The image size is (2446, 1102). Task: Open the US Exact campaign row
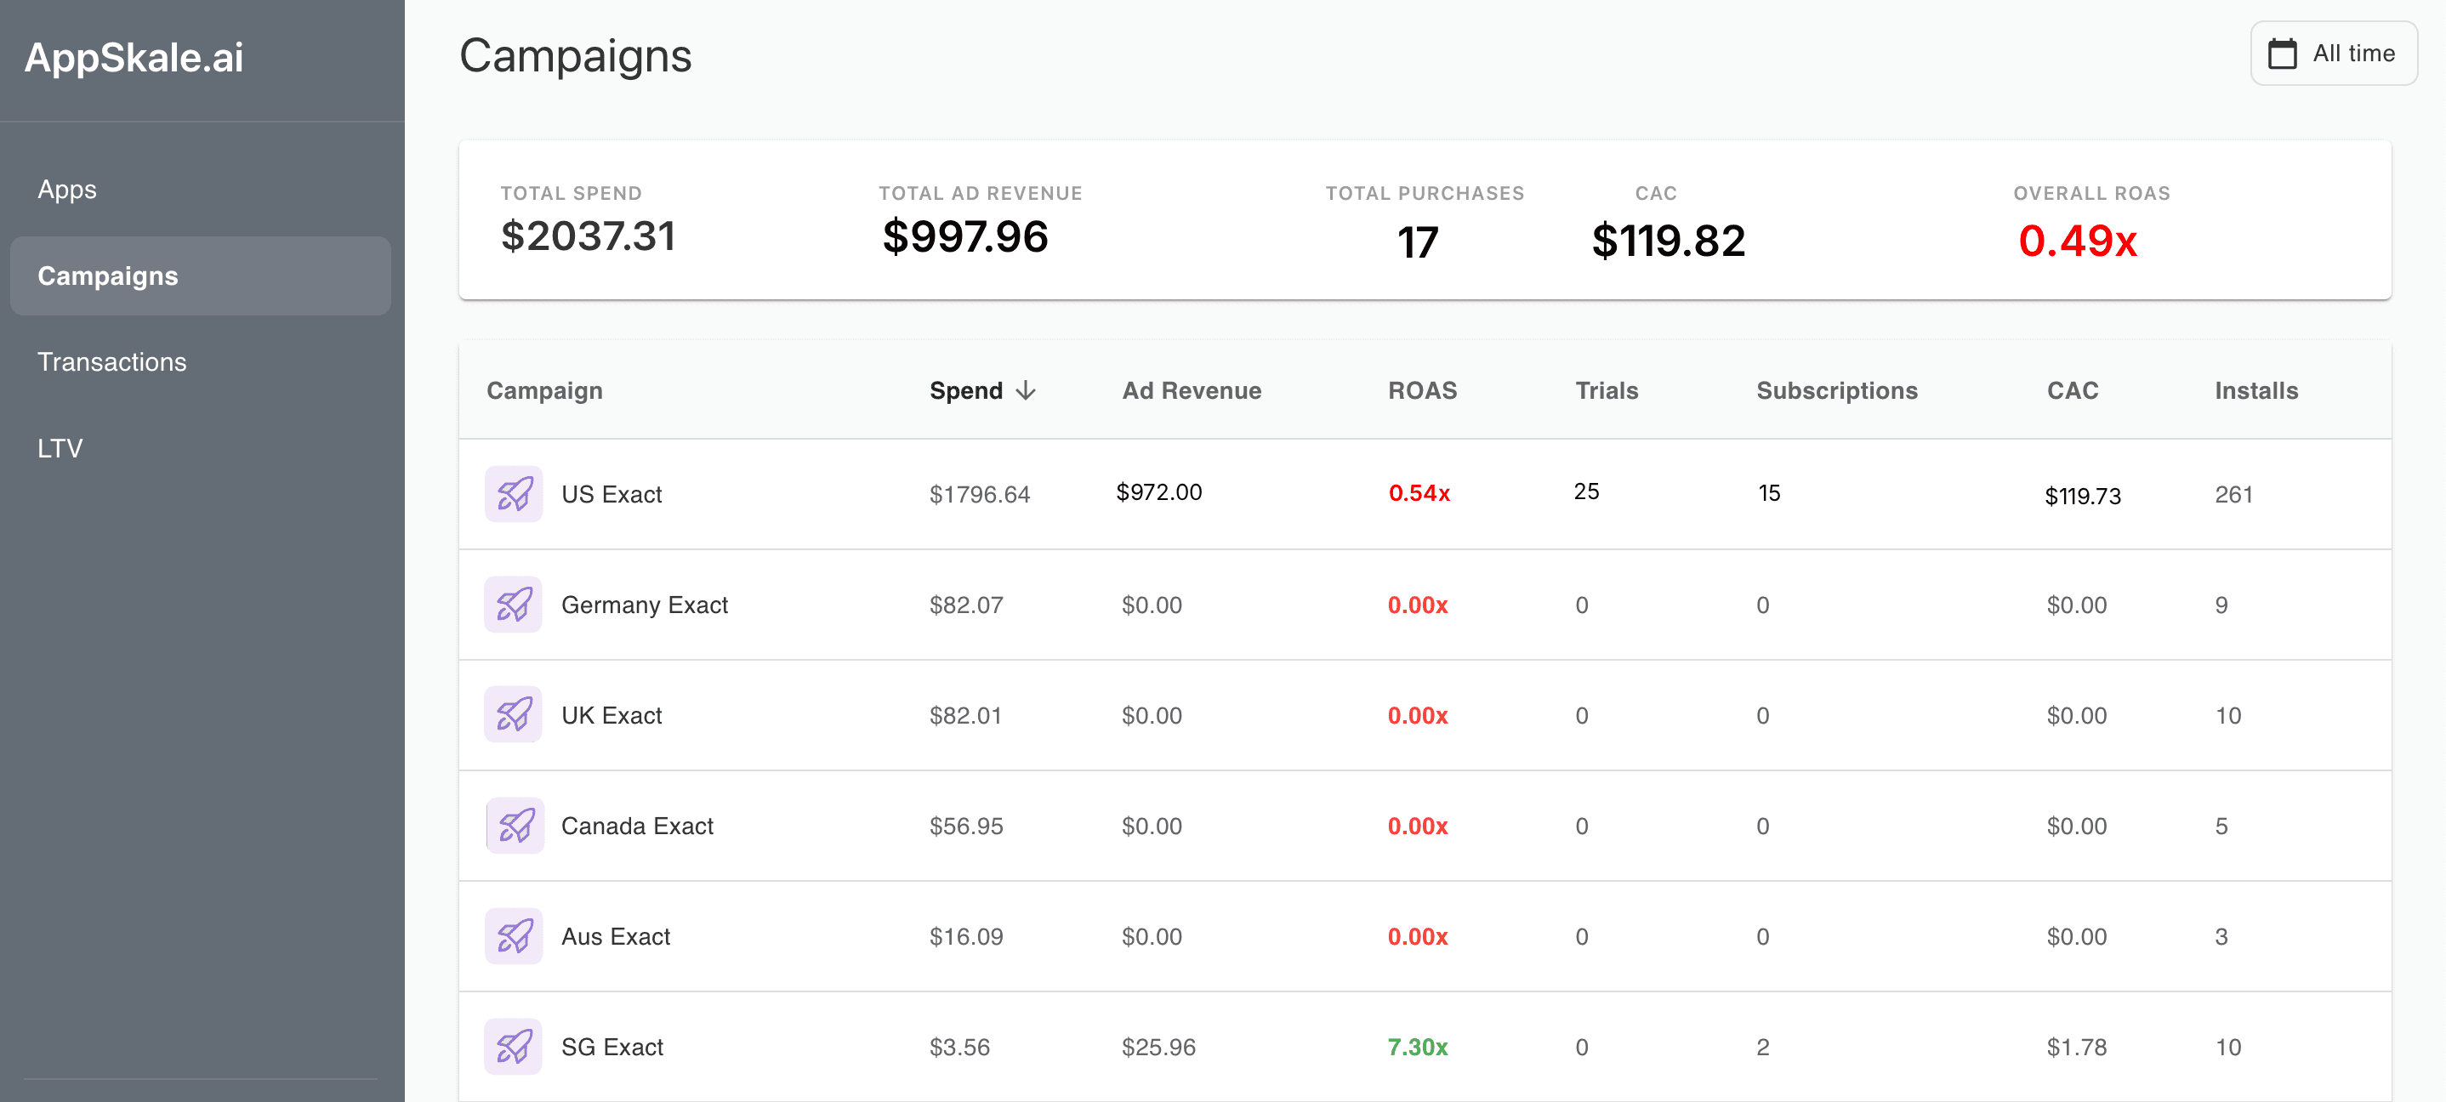pos(612,493)
